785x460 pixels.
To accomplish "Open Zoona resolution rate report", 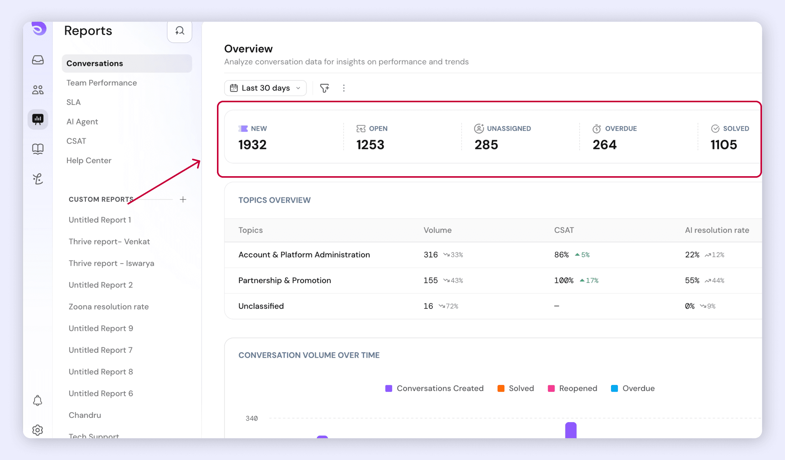I will click(109, 307).
